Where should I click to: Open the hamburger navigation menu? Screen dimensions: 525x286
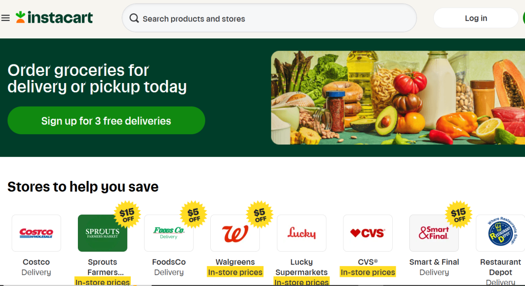click(x=5, y=18)
